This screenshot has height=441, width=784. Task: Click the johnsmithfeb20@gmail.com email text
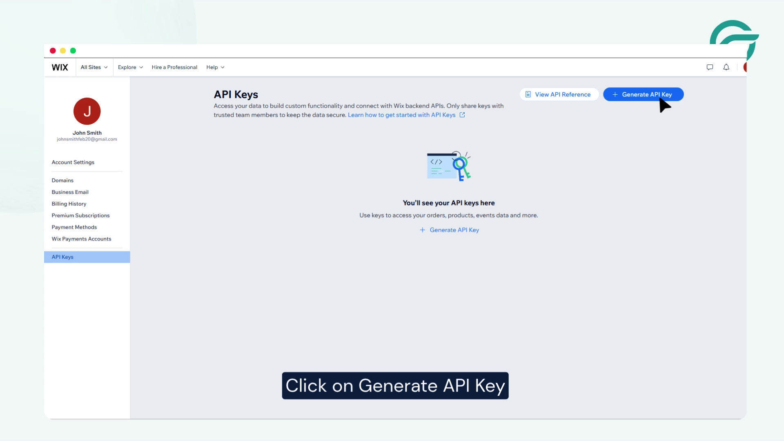click(87, 139)
